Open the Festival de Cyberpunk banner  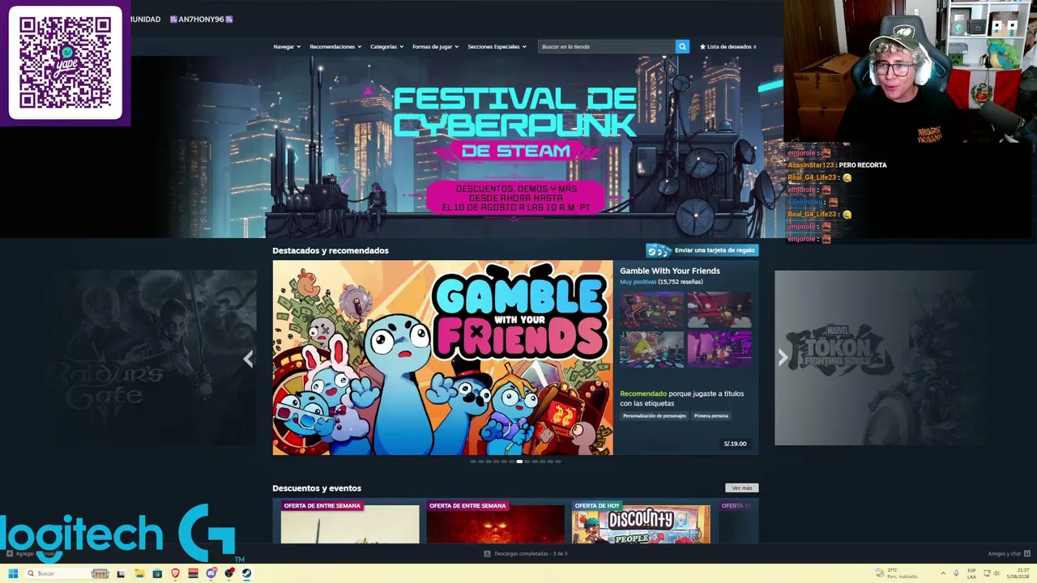(515, 147)
